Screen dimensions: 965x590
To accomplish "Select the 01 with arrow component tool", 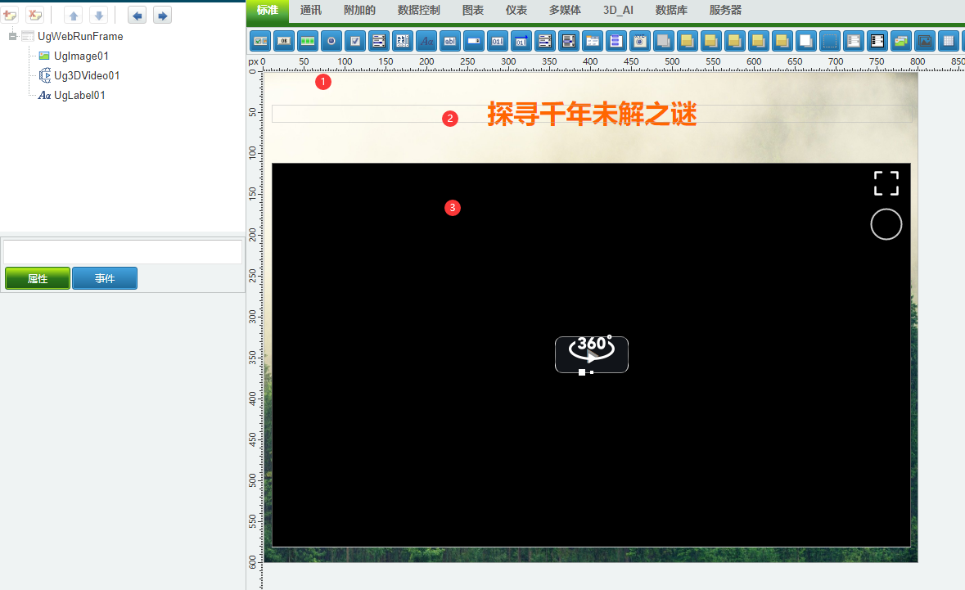I will pyautogui.click(x=521, y=41).
